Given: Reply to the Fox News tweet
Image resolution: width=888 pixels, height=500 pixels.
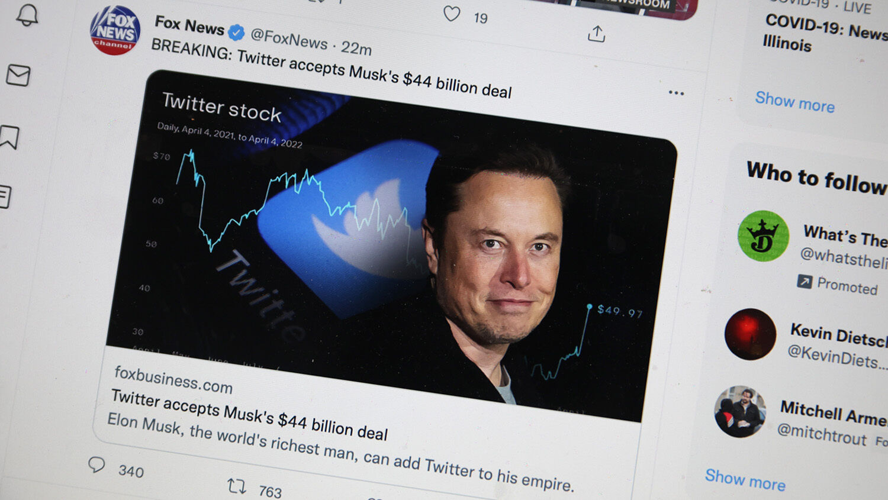Looking at the screenshot, I should pos(96,465).
